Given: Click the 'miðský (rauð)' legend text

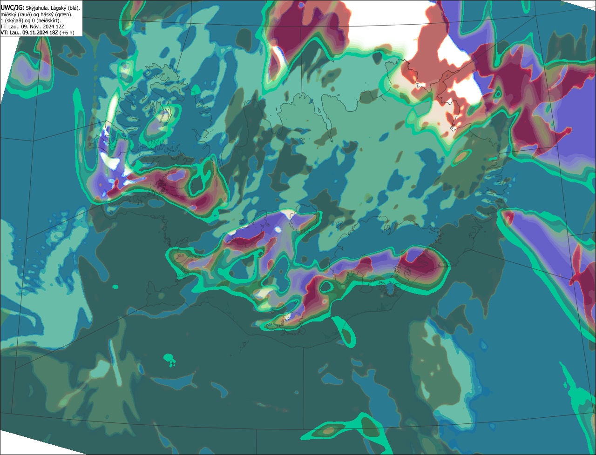Looking at the screenshot, I should point(15,14).
